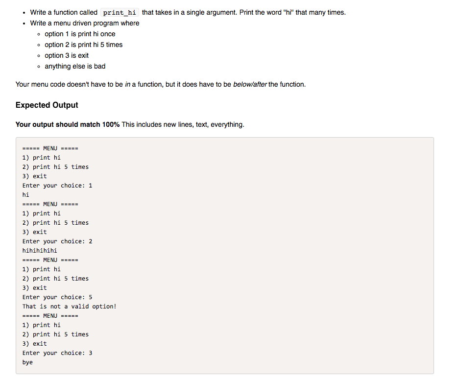Click the line 'Enter your choice: 3'
Image resolution: width=459 pixels, height=379 pixels.
point(57,353)
